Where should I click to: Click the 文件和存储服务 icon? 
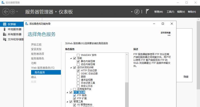tap(5, 39)
